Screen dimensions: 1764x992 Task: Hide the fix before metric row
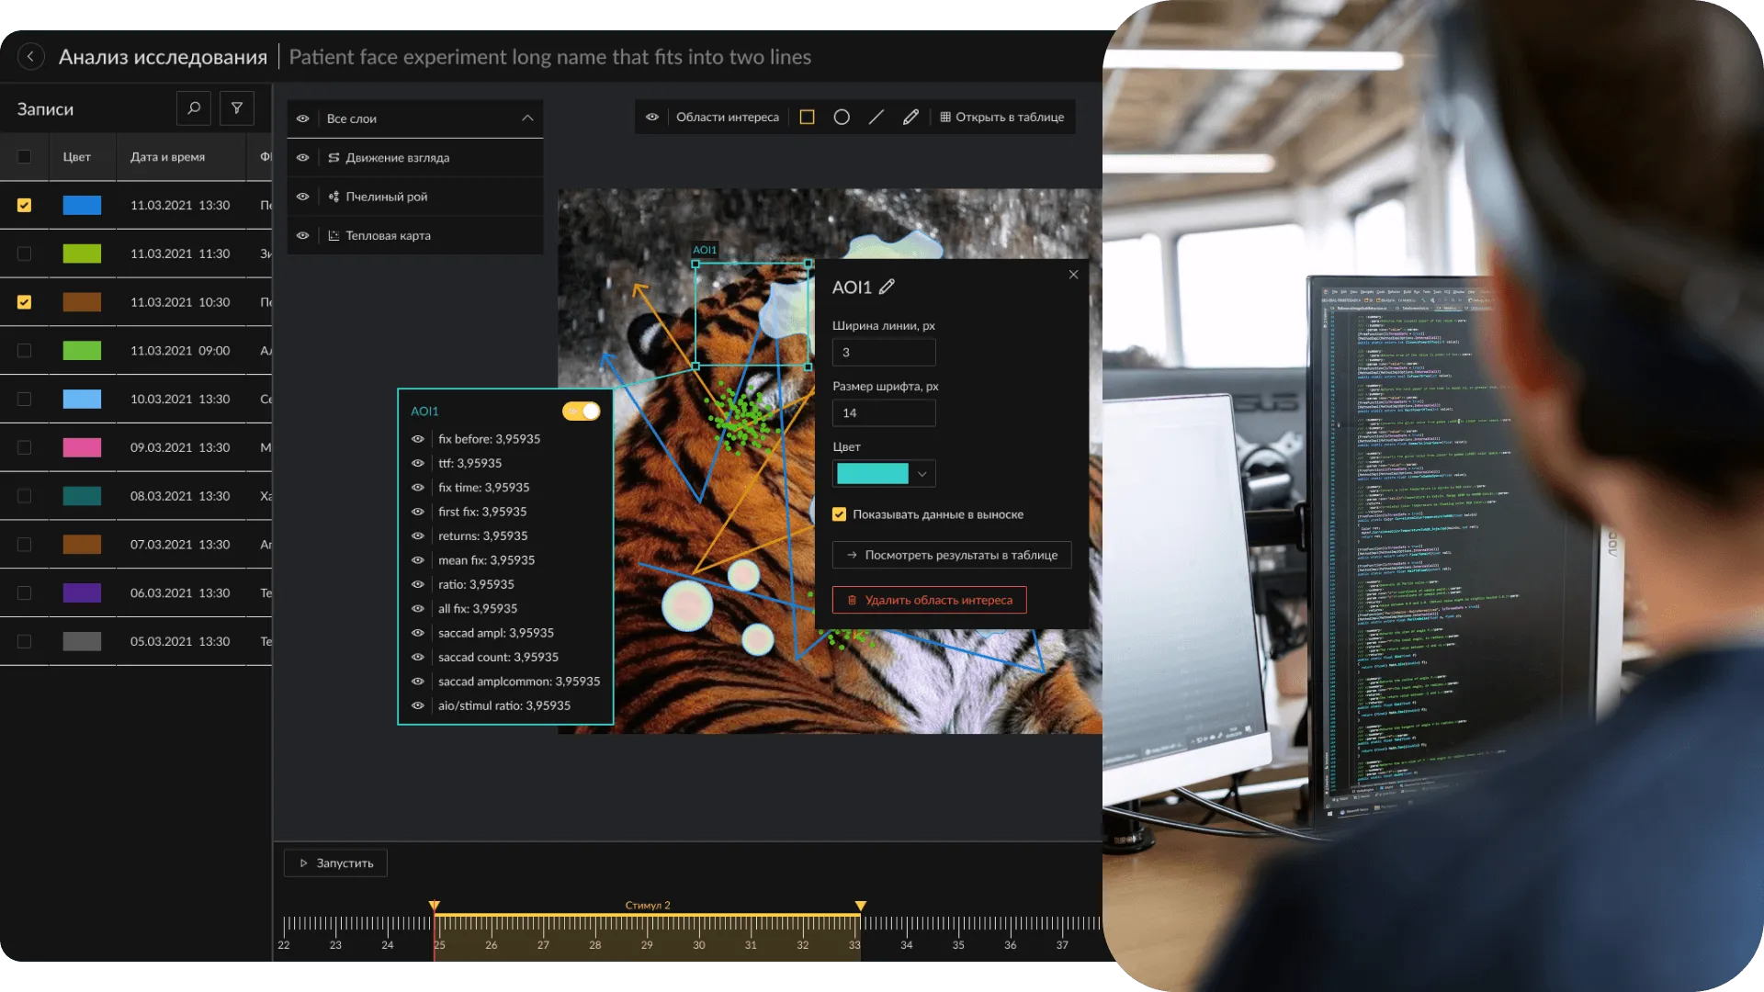pyautogui.click(x=418, y=439)
